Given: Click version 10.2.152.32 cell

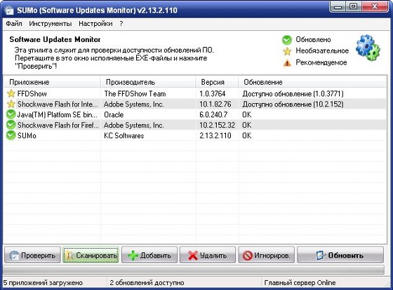Looking at the screenshot, I should click(x=217, y=125).
